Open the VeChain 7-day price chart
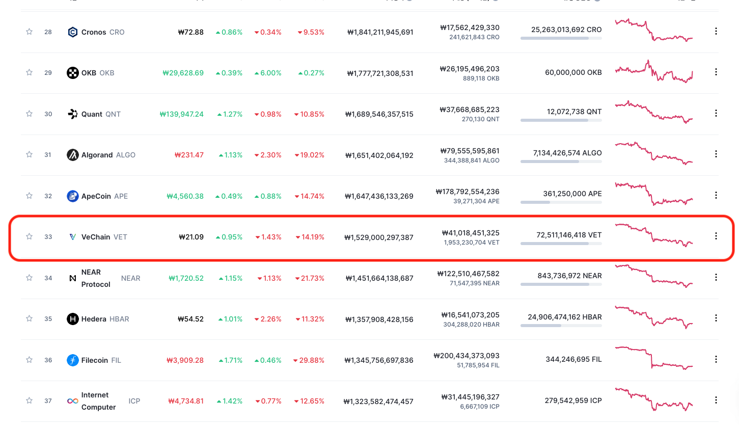The height and width of the screenshot is (428, 739). click(654, 235)
